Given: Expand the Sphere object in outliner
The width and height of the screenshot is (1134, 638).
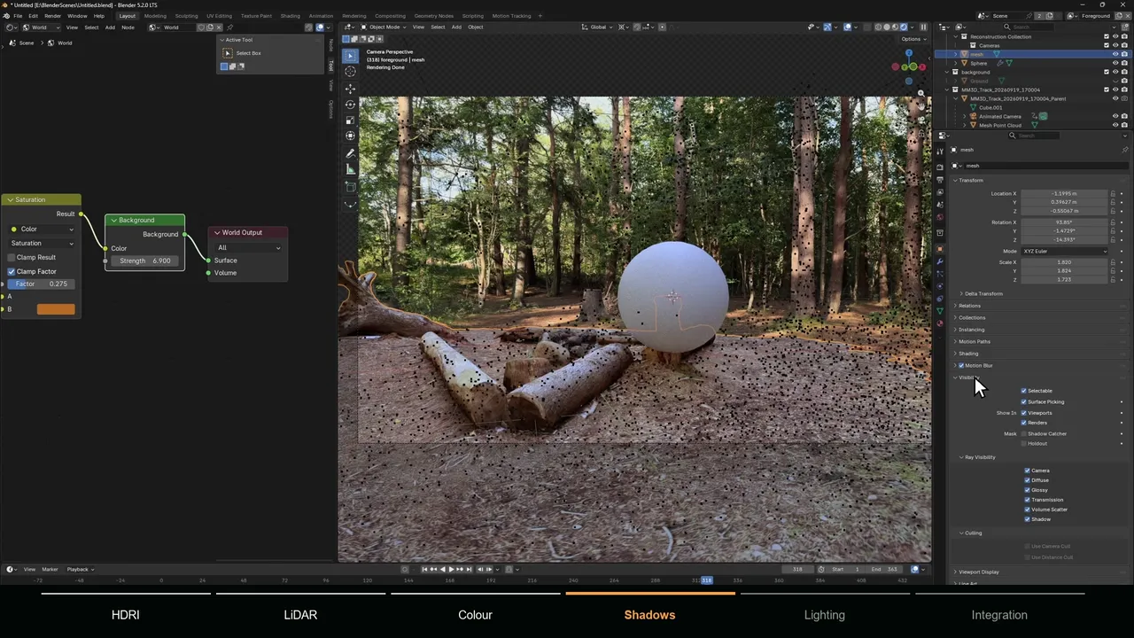Looking at the screenshot, I should (955, 63).
